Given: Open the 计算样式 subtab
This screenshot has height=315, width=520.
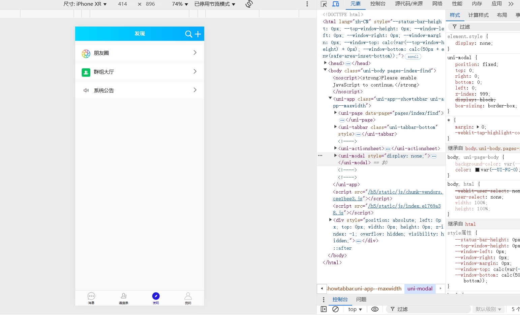Looking at the screenshot, I should pos(478,15).
